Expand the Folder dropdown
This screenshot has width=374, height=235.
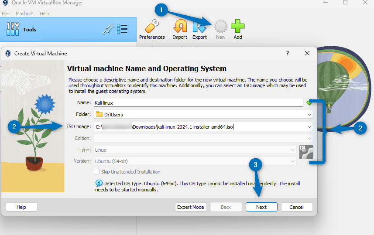coord(309,115)
